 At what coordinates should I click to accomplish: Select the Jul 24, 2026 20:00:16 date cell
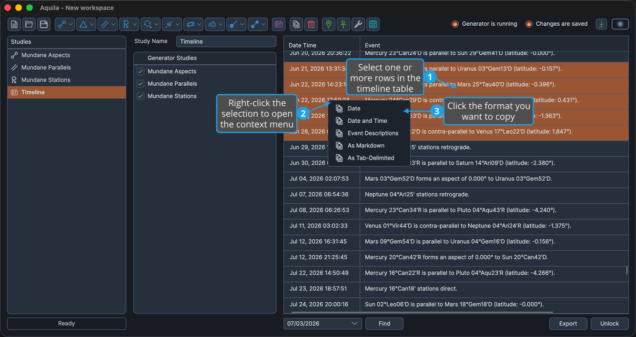click(322, 305)
